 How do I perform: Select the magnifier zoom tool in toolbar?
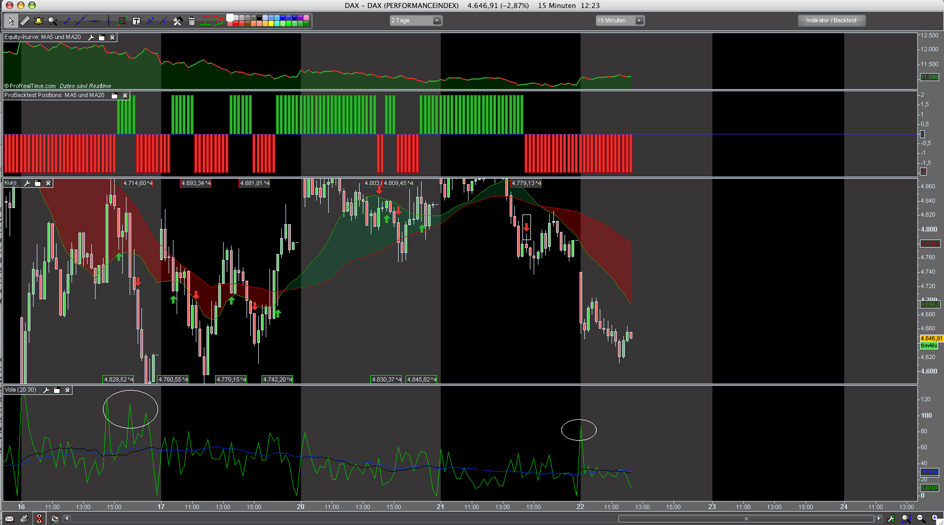(x=52, y=21)
